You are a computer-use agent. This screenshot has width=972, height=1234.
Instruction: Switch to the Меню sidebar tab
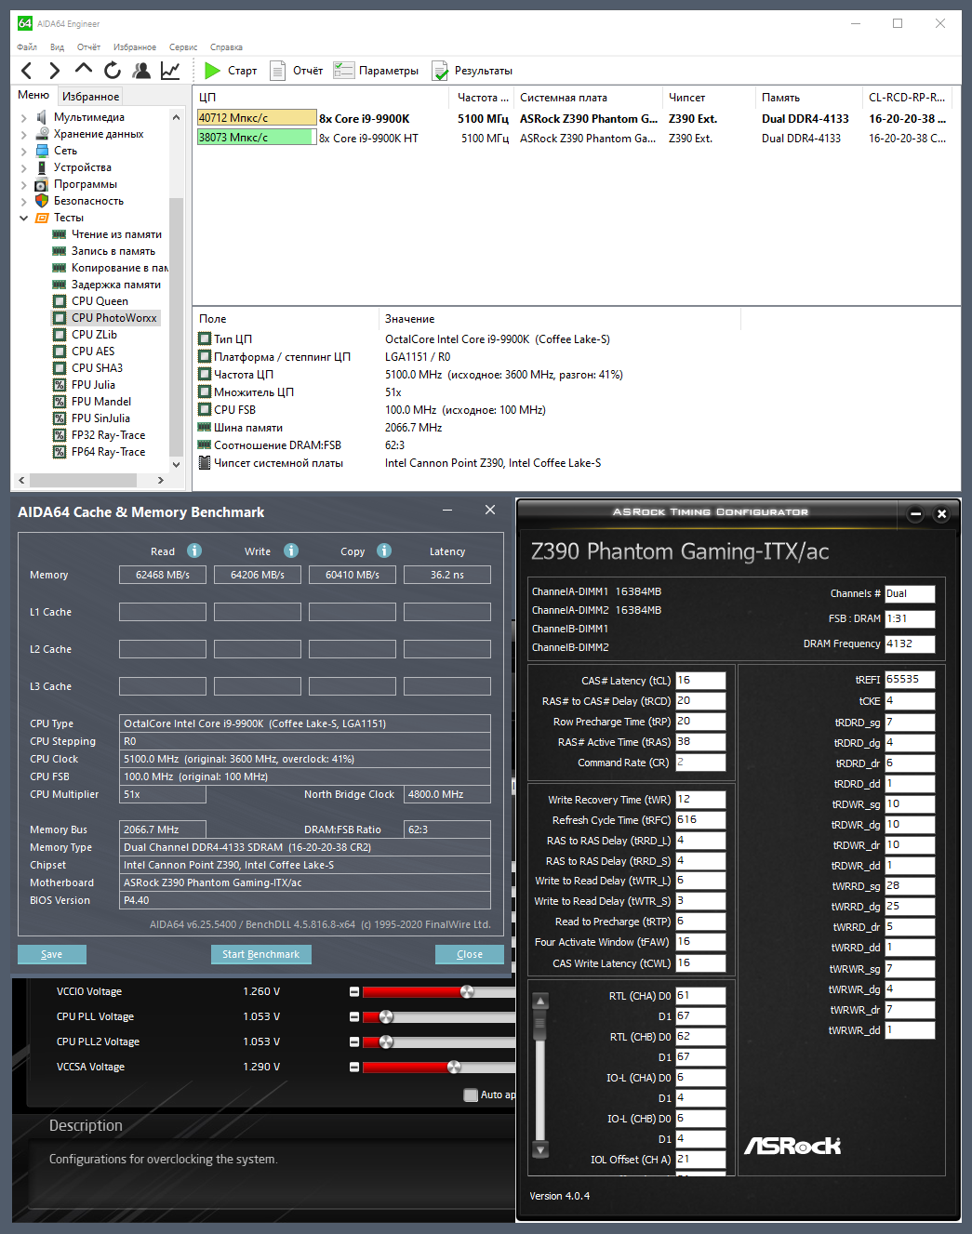tap(33, 95)
